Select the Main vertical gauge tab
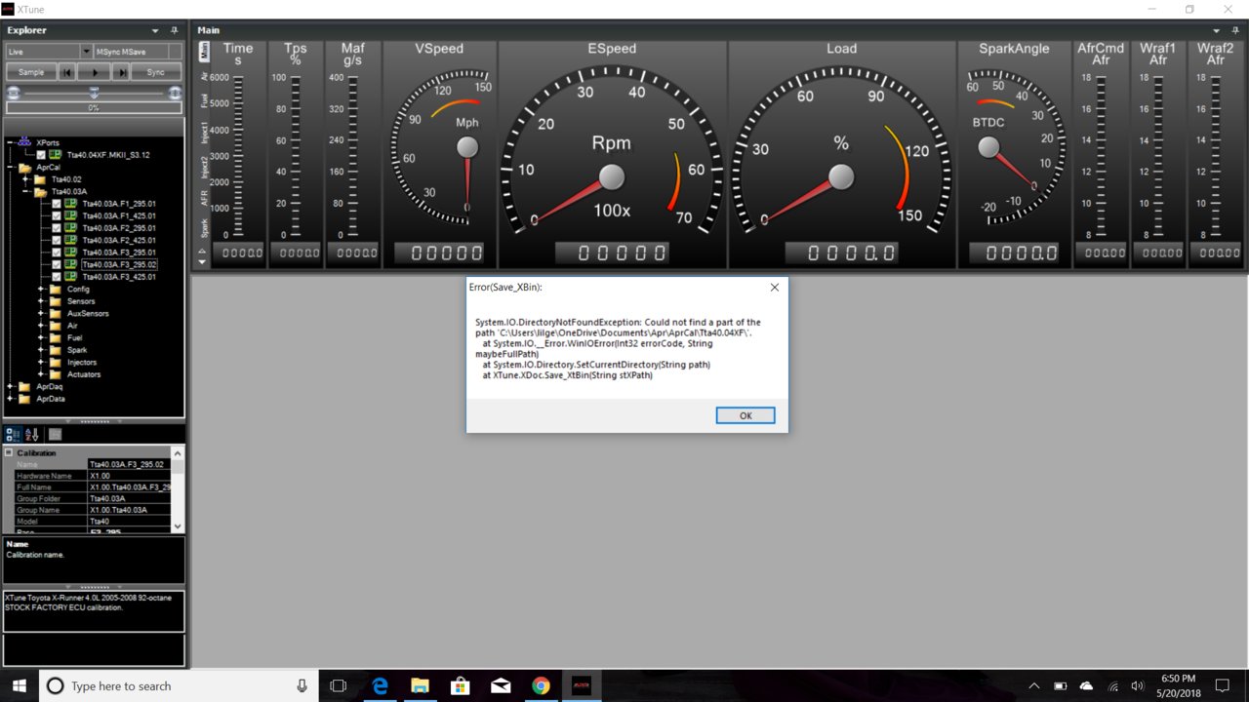 click(205, 50)
